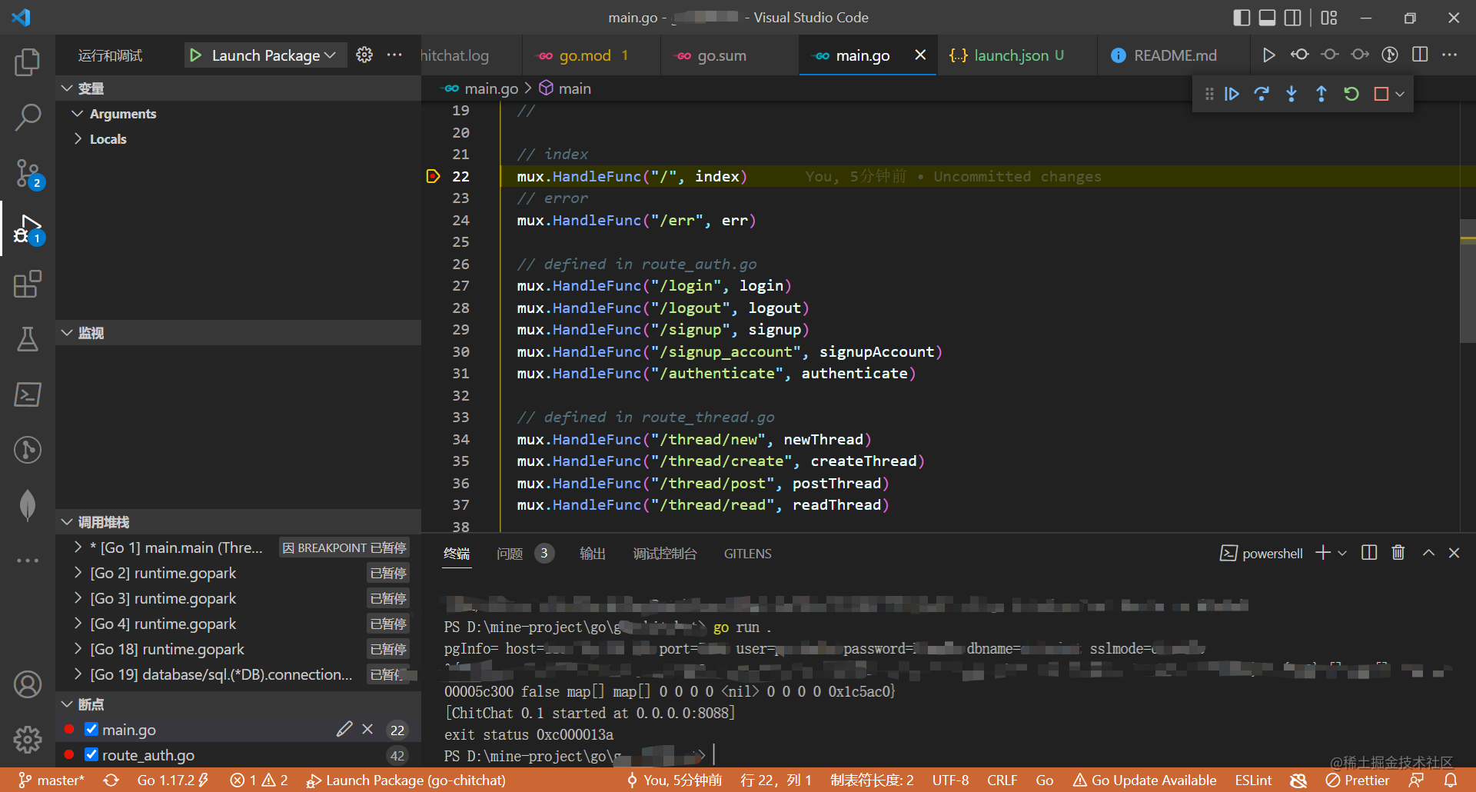Expand the Arguments variable section

(124, 113)
